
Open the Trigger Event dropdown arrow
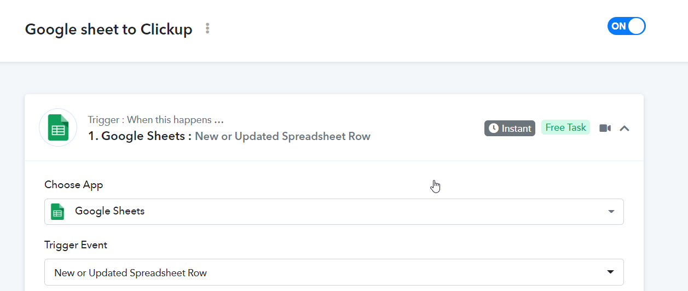[x=611, y=272]
